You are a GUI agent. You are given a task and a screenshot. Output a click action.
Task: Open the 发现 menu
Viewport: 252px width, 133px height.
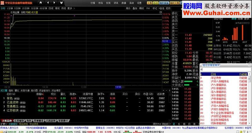tap(108, 3)
